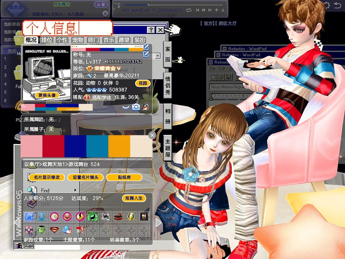Show previous page of badges arrow
This screenshot has height=259, width=345.
[17, 223]
